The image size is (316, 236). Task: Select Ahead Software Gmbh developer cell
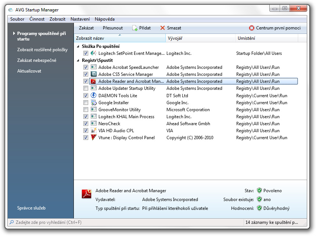[x=188, y=124]
